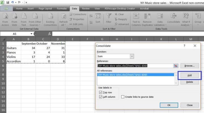Click the Excel application icon
The width and height of the screenshot is (204, 113).
2,2
